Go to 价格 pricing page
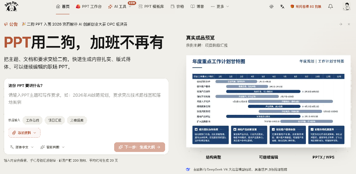The width and height of the screenshot is (356, 174). 177,7
